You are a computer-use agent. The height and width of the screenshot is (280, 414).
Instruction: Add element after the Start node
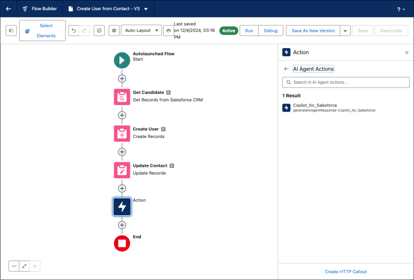click(x=122, y=78)
